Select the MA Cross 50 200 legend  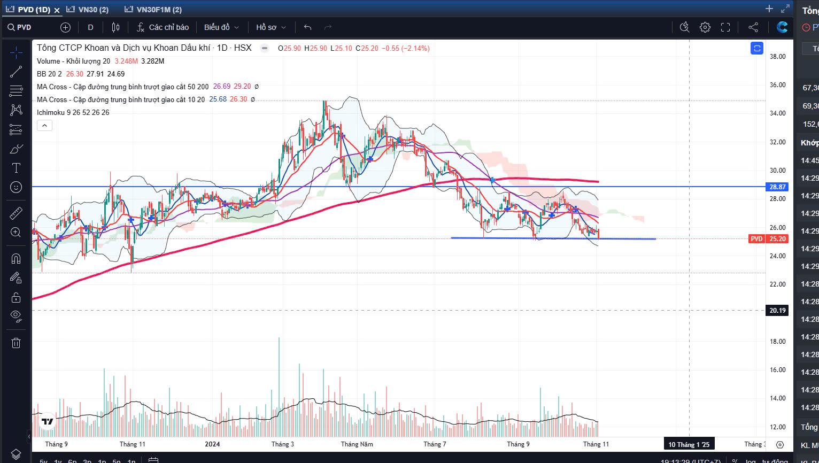[123, 87]
